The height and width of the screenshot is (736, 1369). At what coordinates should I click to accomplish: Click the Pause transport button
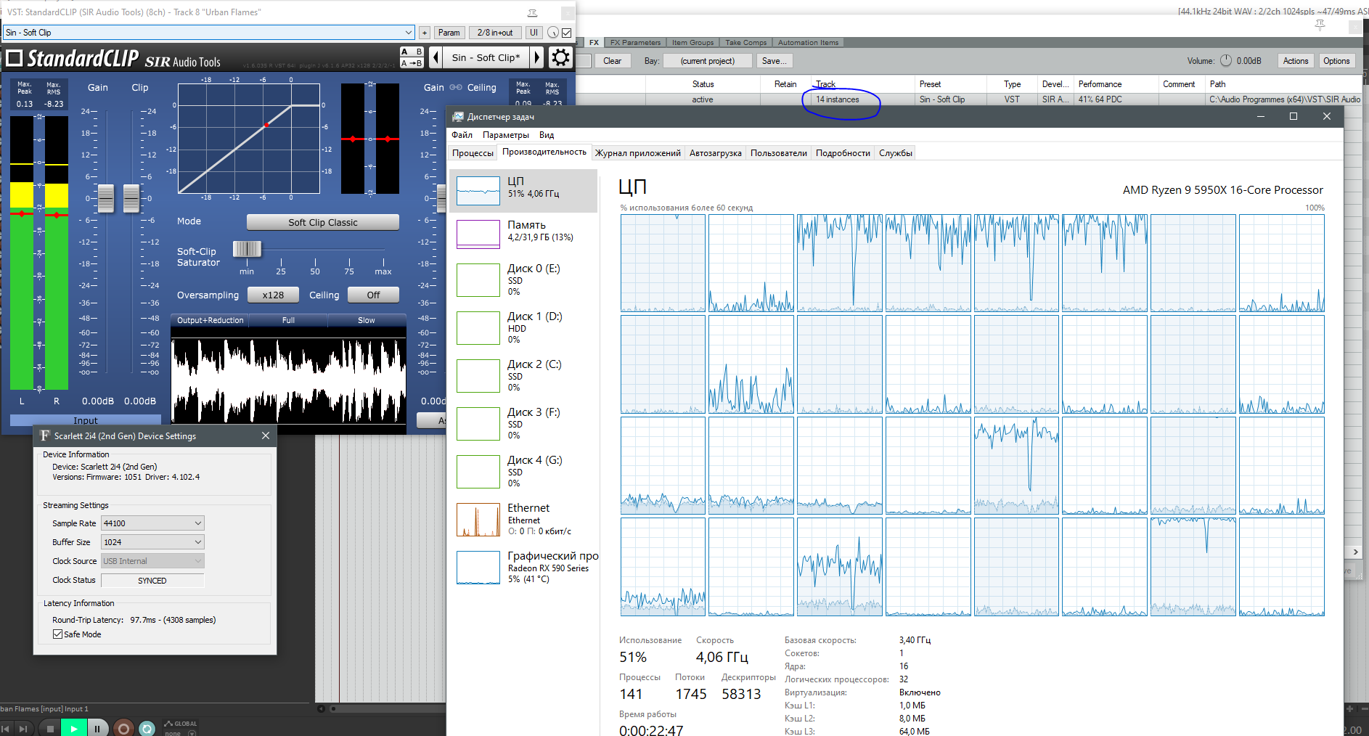[97, 729]
